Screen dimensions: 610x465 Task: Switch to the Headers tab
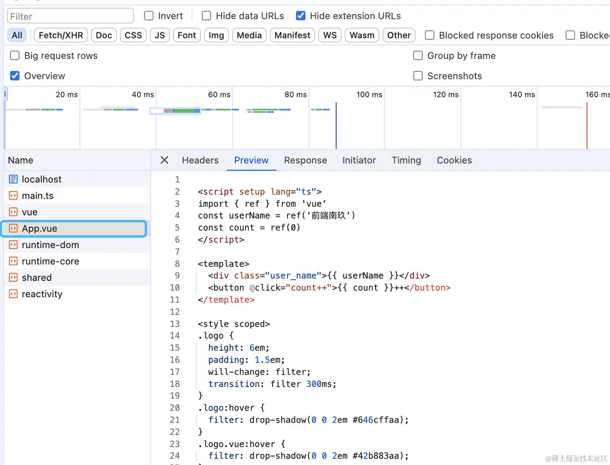point(200,160)
